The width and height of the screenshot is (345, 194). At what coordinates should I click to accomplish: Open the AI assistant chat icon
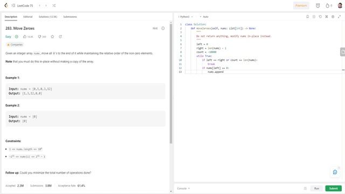(335, 172)
